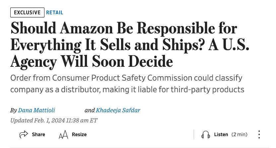Click the Resize text label
The image size is (276, 148).
click(x=79, y=134)
